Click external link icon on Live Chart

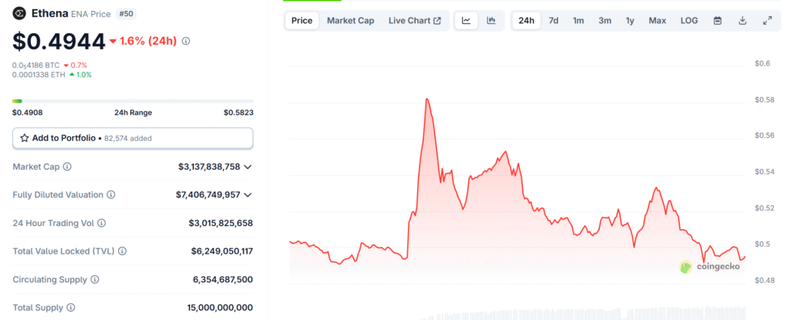pos(437,21)
